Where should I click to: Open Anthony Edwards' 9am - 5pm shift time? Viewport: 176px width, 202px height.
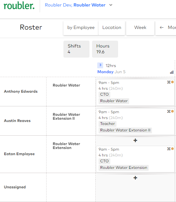[109, 83]
